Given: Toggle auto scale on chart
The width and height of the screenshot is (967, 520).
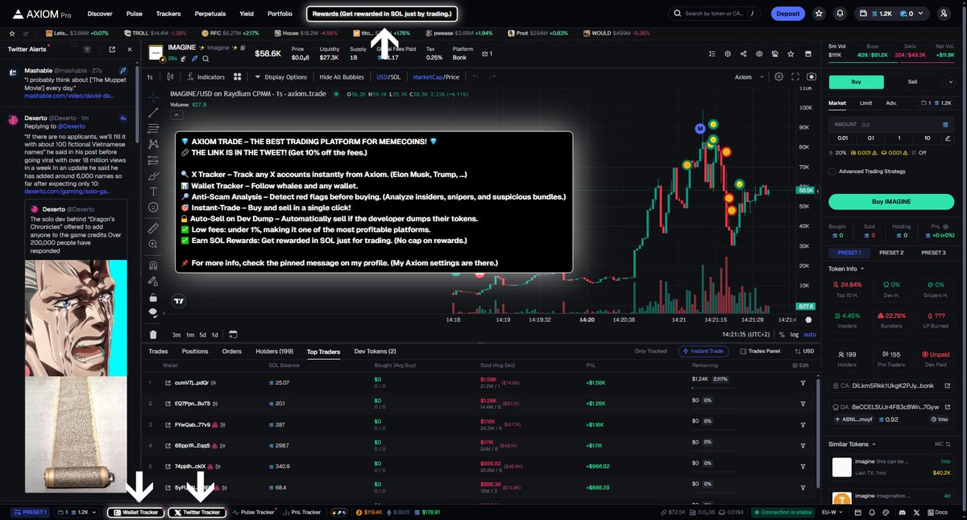Looking at the screenshot, I should click(810, 334).
